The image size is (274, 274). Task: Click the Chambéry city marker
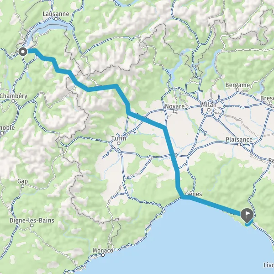pyautogui.click(x=13, y=101)
